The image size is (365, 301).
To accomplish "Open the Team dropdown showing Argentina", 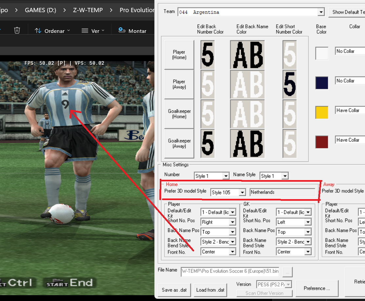I will click(x=251, y=12).
